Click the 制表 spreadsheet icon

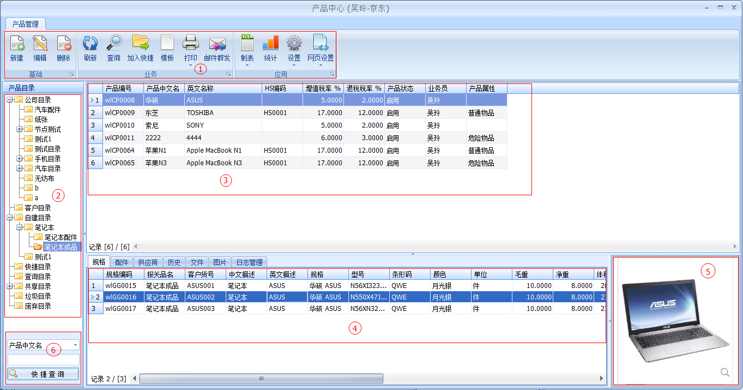(247, 43)
